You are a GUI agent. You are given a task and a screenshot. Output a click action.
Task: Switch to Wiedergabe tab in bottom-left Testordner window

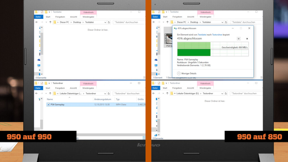pos(88,88)
